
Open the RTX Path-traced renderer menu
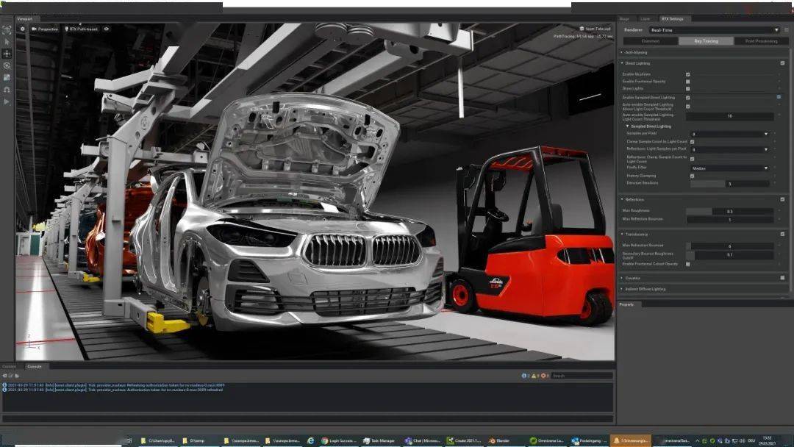(81, 29)
